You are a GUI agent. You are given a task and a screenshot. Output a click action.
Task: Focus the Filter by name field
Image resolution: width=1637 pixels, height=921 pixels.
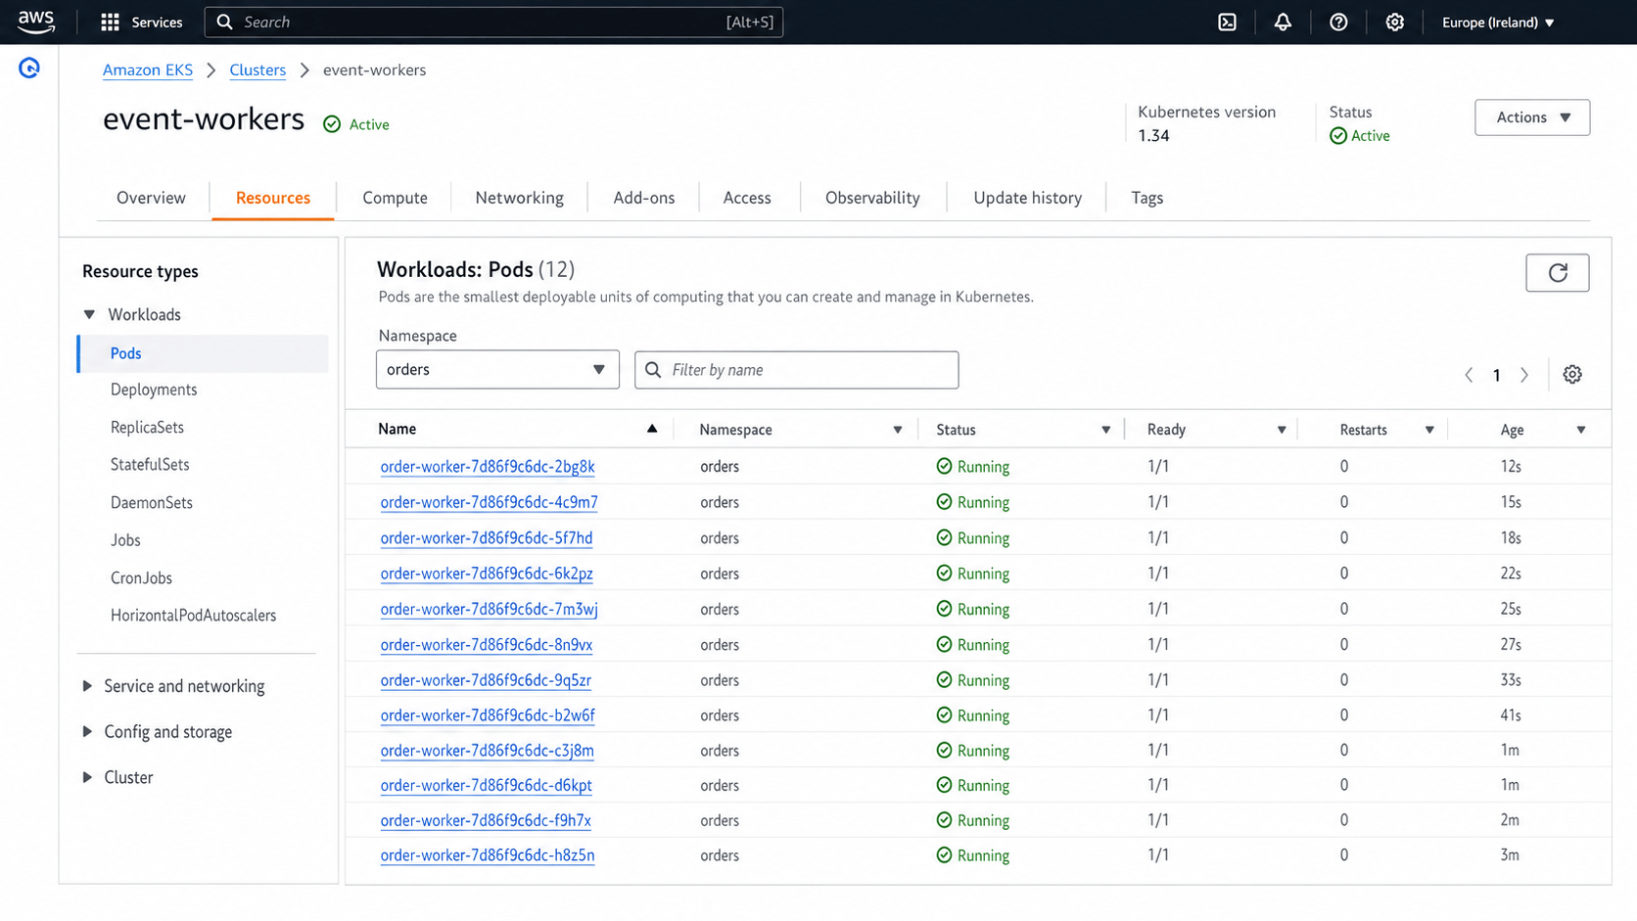point(796,370)
